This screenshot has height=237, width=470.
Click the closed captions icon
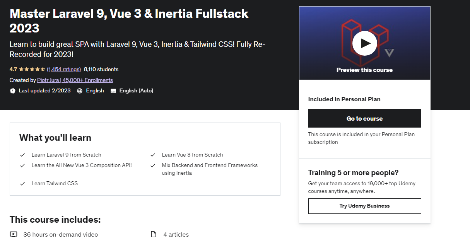tap(113, 91)
